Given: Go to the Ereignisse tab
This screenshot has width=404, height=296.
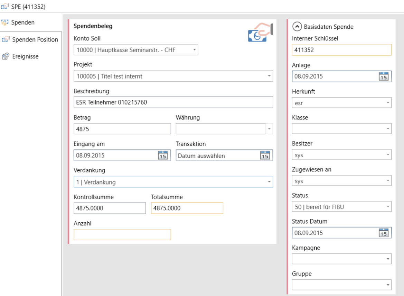Looking at the screenshot, I should [x=25, y=56].
